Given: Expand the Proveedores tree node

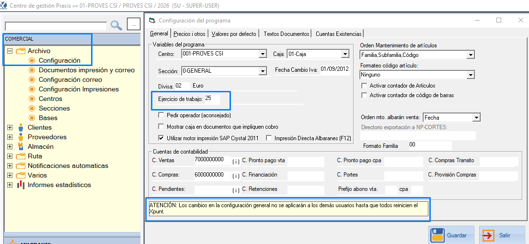Looking at the screenshot, I should [x=10, y=137].
